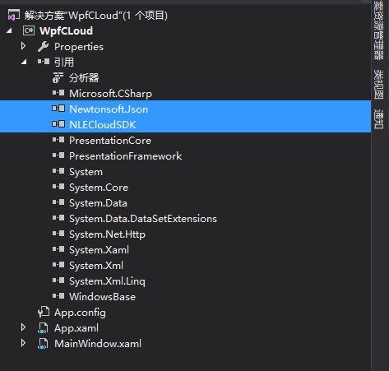Click the reference icon of System.Xaml

point(58,249)
